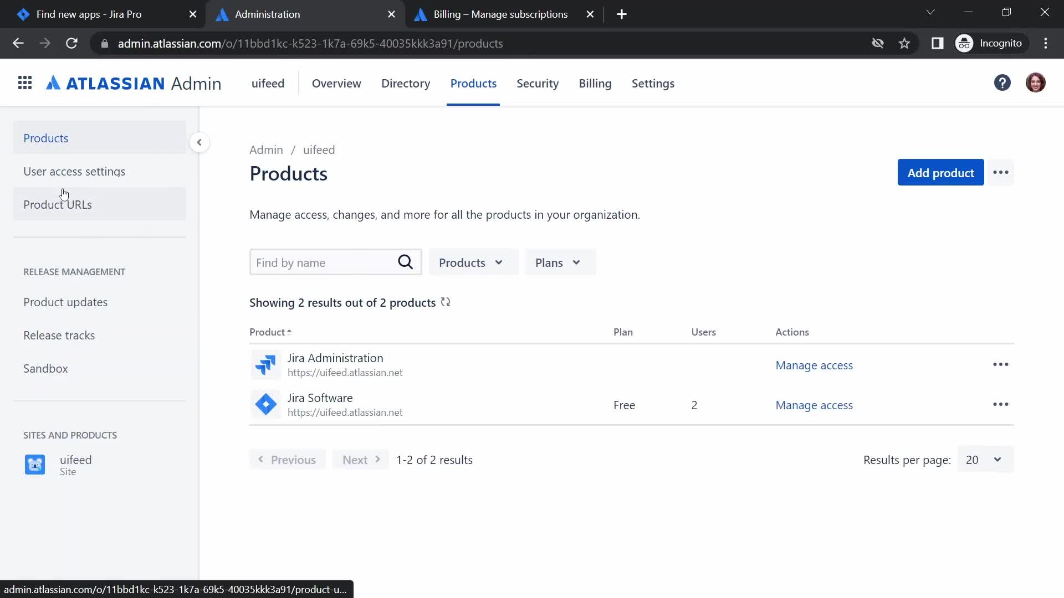
Task: Switch to the Settings tab
Action: coord(653,84)
